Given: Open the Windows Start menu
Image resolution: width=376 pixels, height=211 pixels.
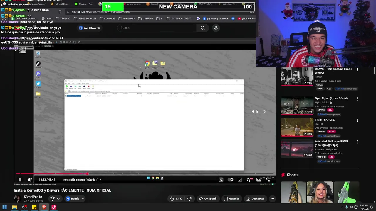Looking at the screenshot, I should pos(4,207).
